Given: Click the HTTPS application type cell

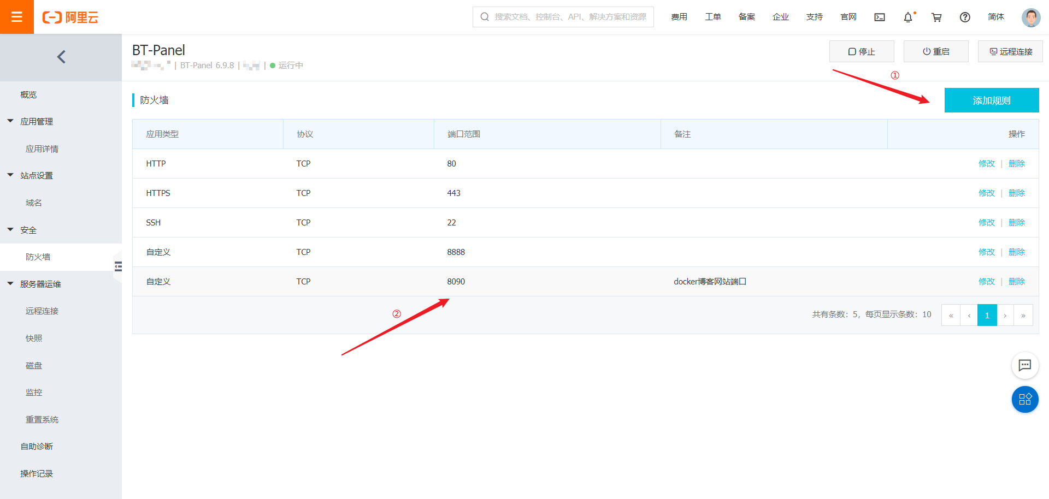Looking at the screenshot, I should coord(158,193).
